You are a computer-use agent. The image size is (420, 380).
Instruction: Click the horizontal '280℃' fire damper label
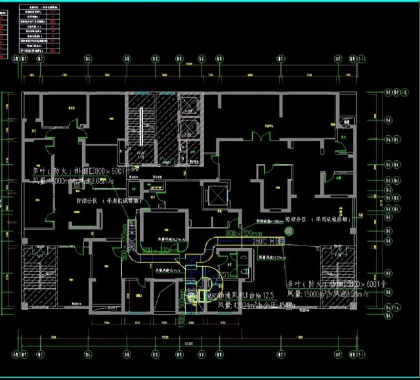[260, 241]
